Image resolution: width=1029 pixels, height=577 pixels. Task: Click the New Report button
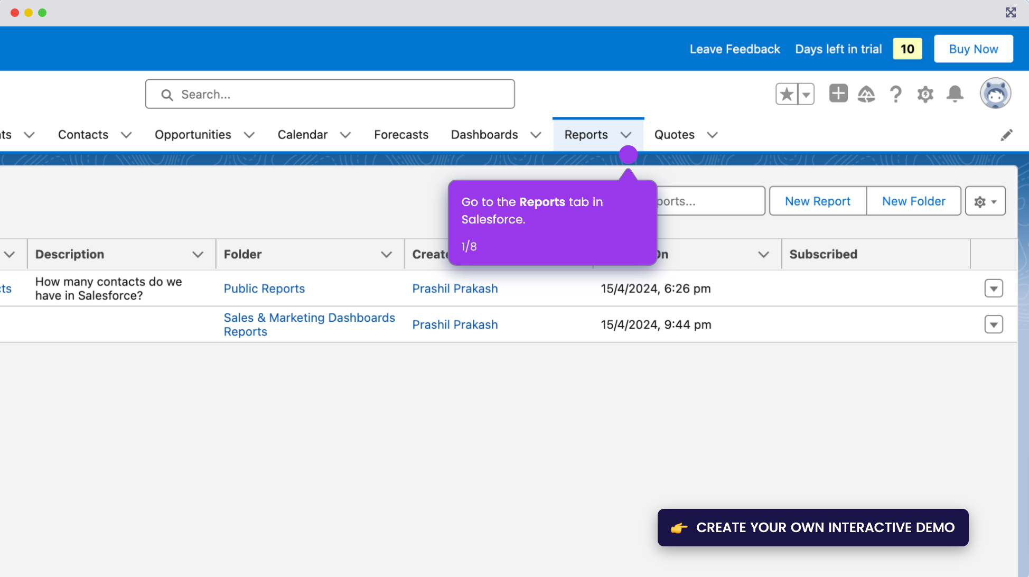point(818,201)
